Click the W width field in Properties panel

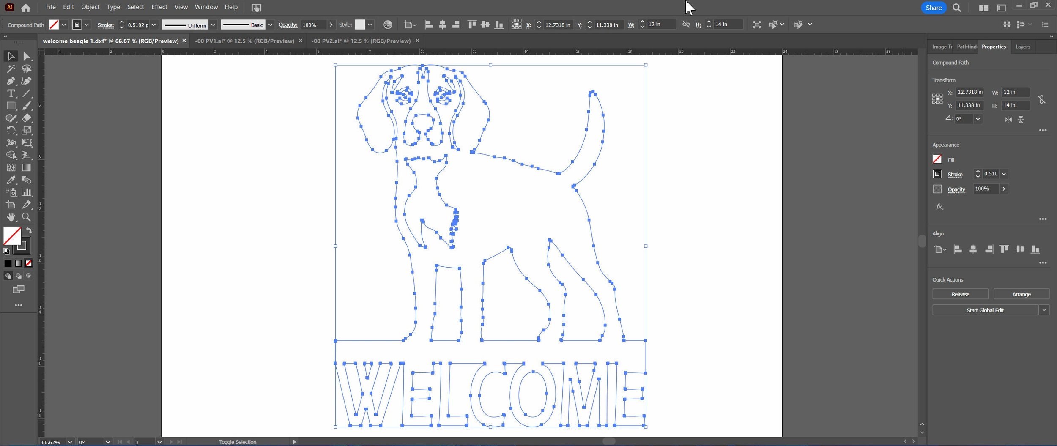(x=1016, y=92)
